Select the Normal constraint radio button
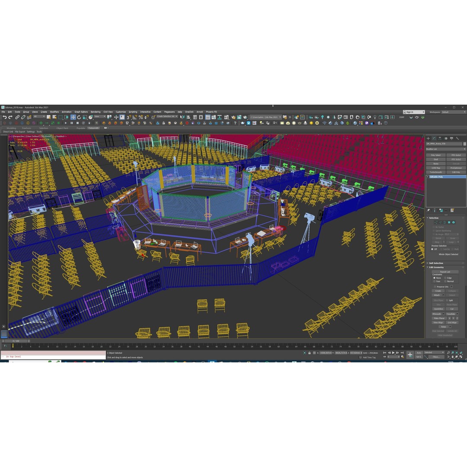 tap(445, 281)
